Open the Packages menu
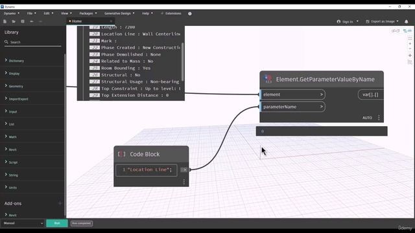415x233 pixels. [88, 13]
